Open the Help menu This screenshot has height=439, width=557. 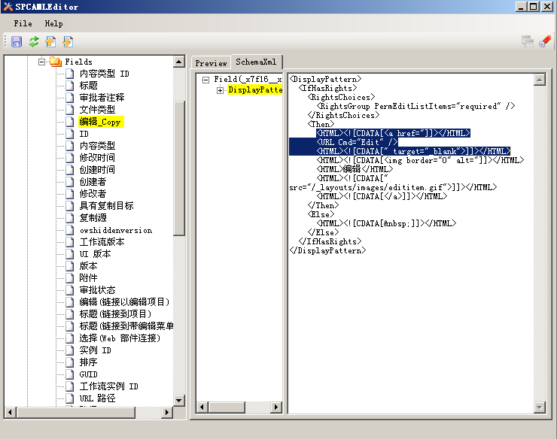[x=53, y=23]
